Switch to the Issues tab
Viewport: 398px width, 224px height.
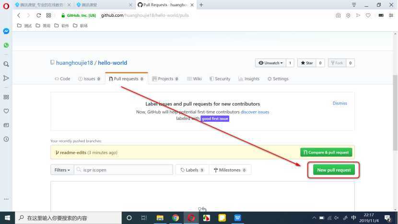coord(89,79)
